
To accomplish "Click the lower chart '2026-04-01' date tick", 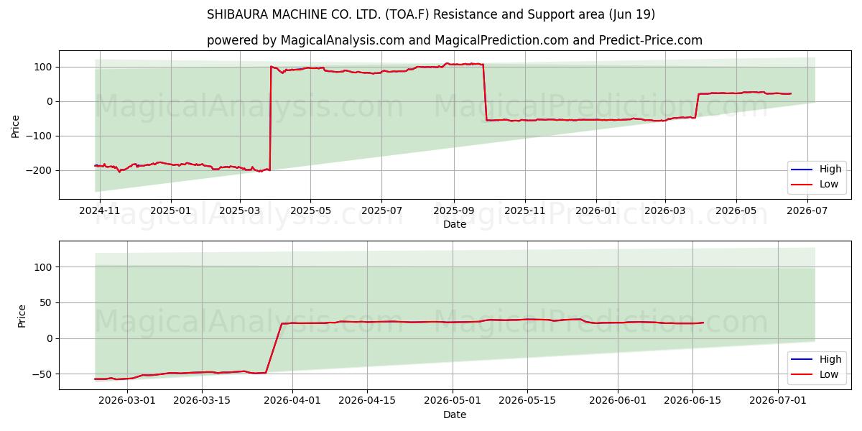I will tap(292, 400).
